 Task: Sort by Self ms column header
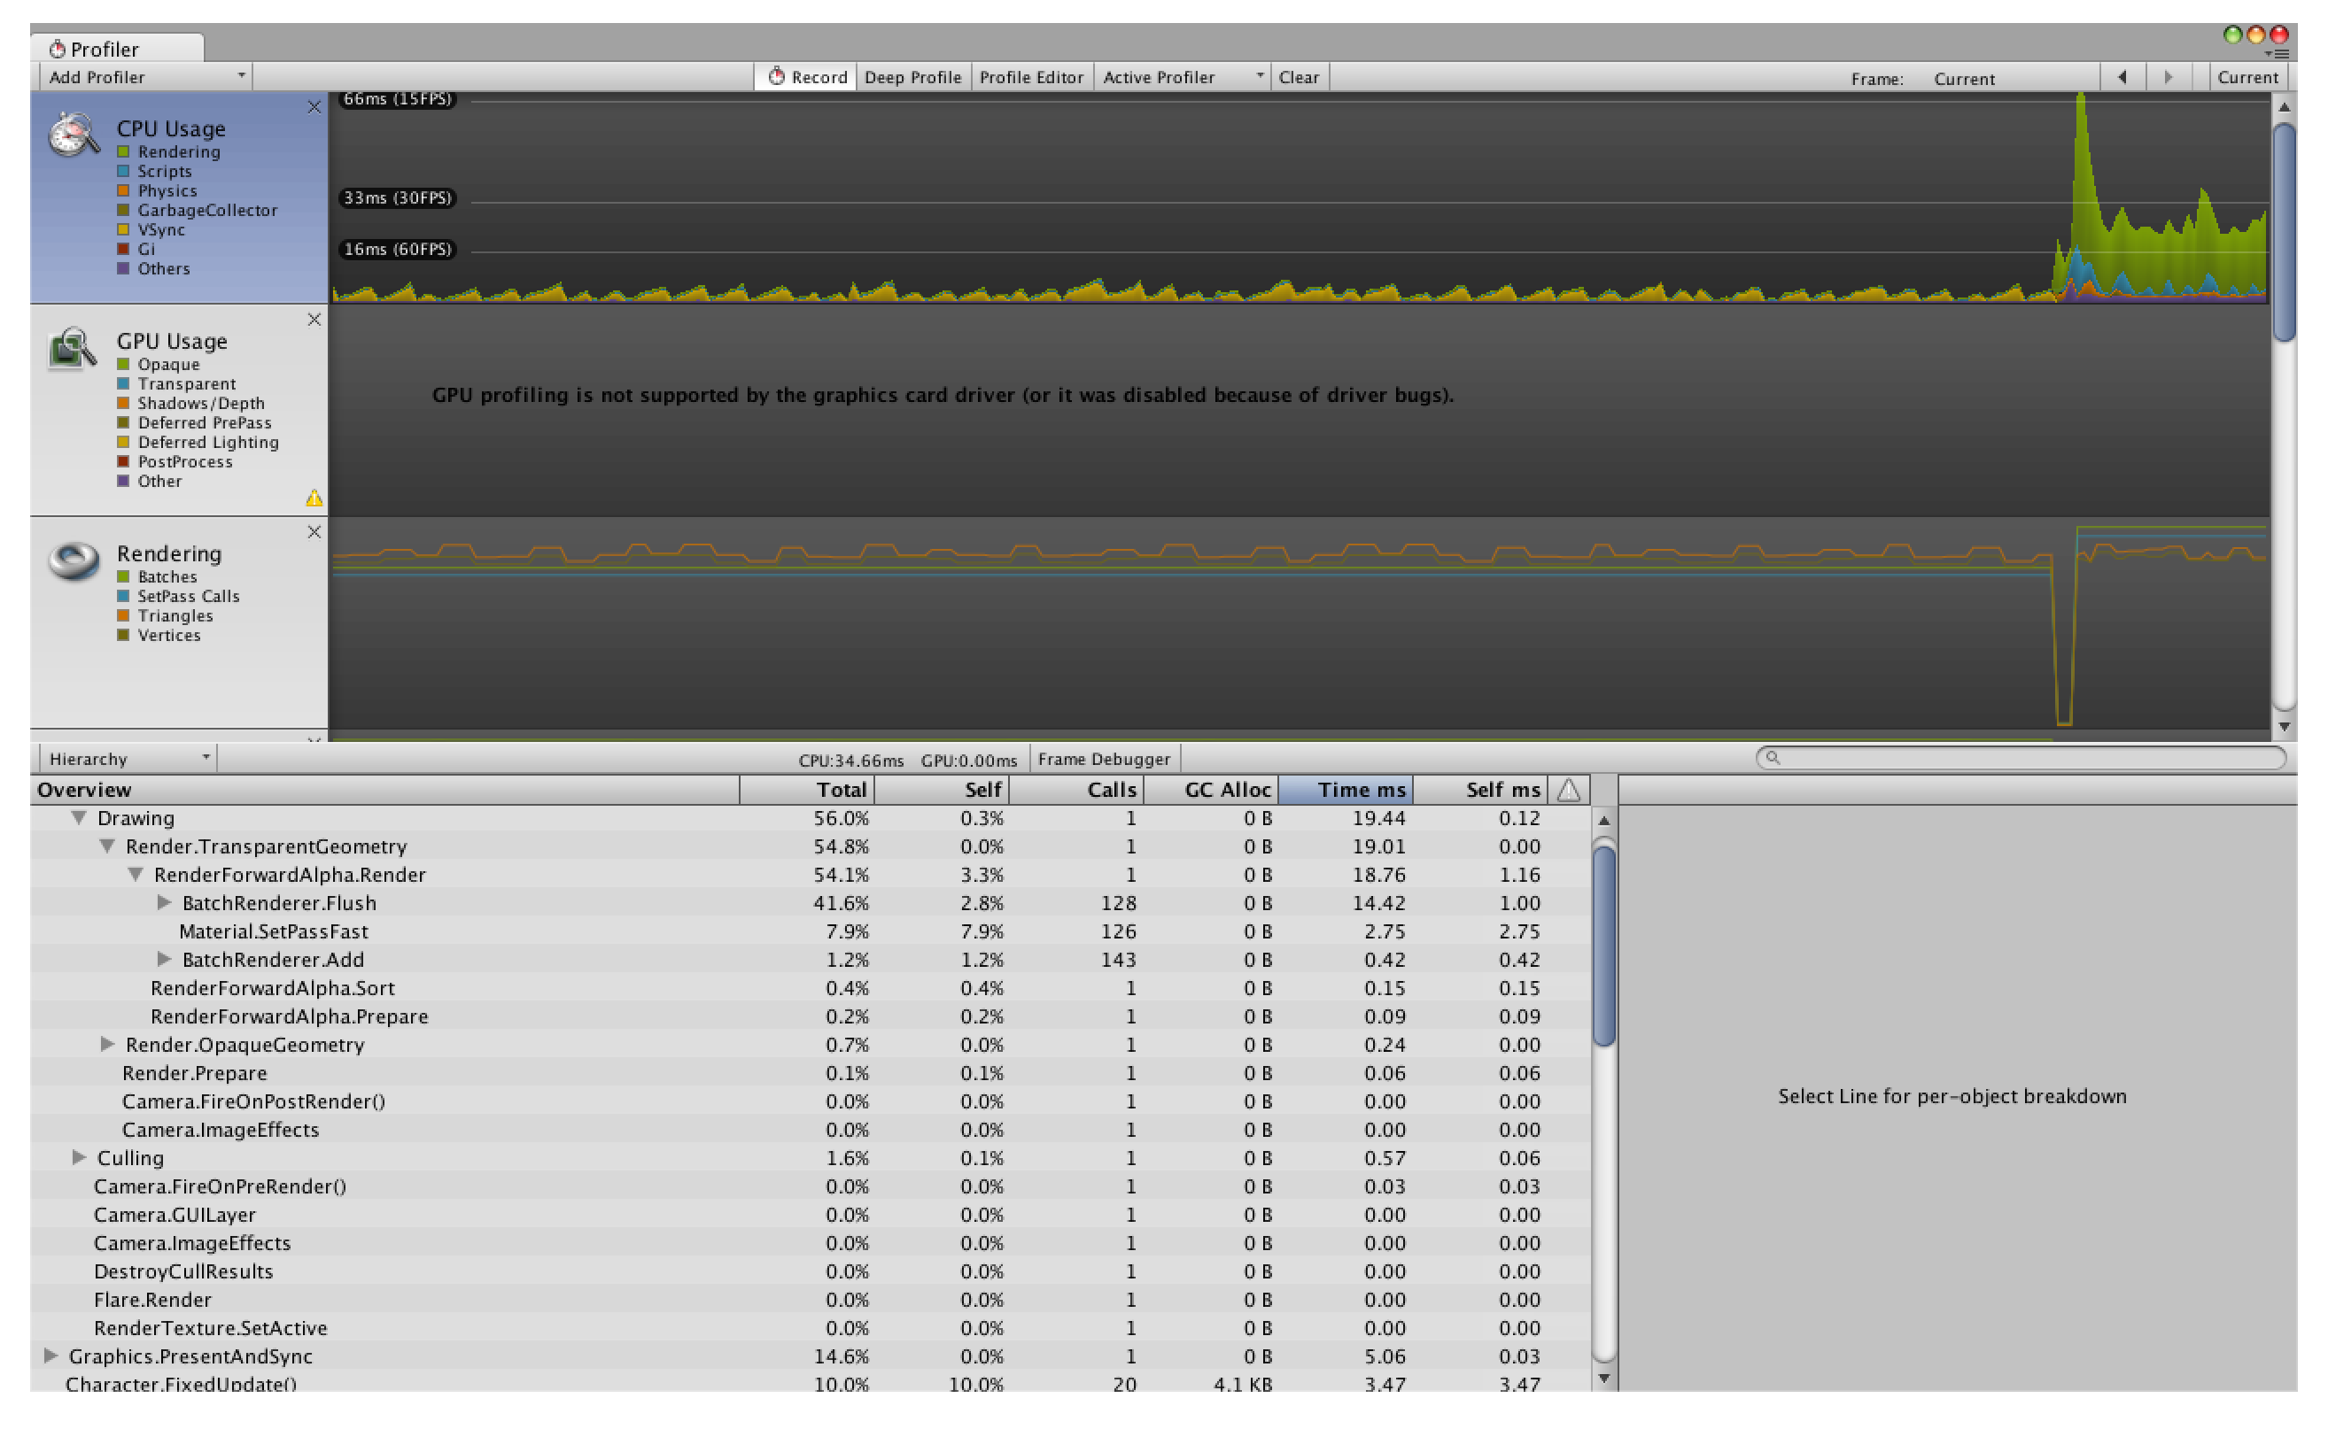pos(1481,789)
